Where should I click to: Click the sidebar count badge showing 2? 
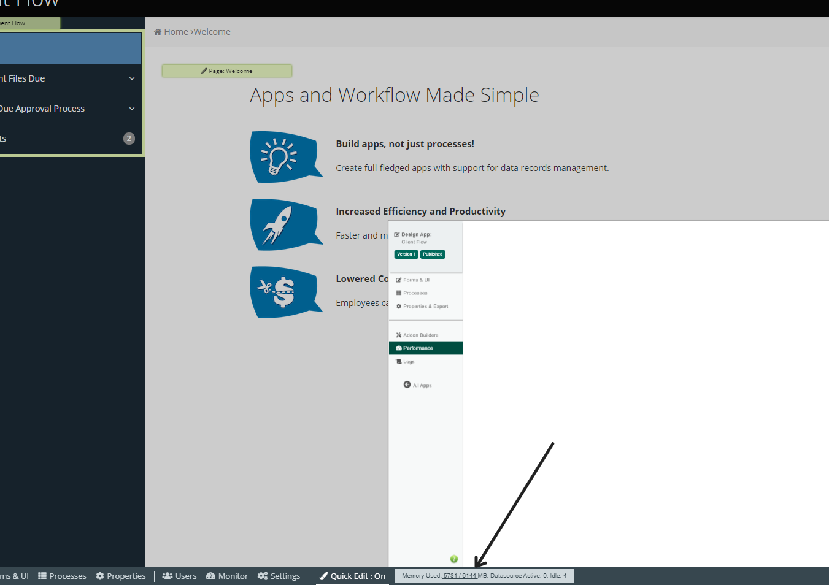pyautogui.click(x=129, y=139)
